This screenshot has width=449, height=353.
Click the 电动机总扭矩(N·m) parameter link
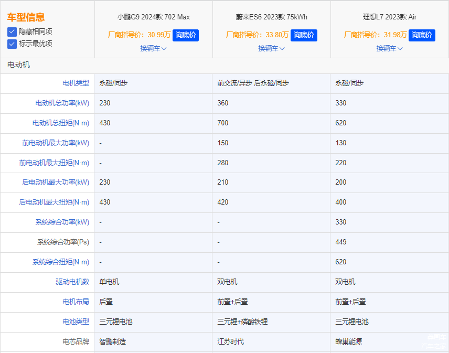(x=61, y=123)
